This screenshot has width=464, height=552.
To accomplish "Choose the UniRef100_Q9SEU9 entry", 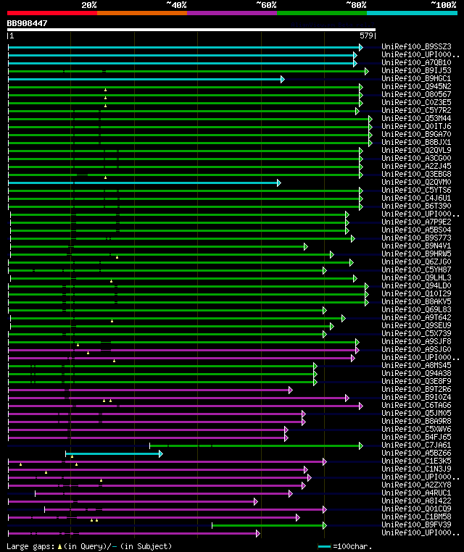I will 416,326.
